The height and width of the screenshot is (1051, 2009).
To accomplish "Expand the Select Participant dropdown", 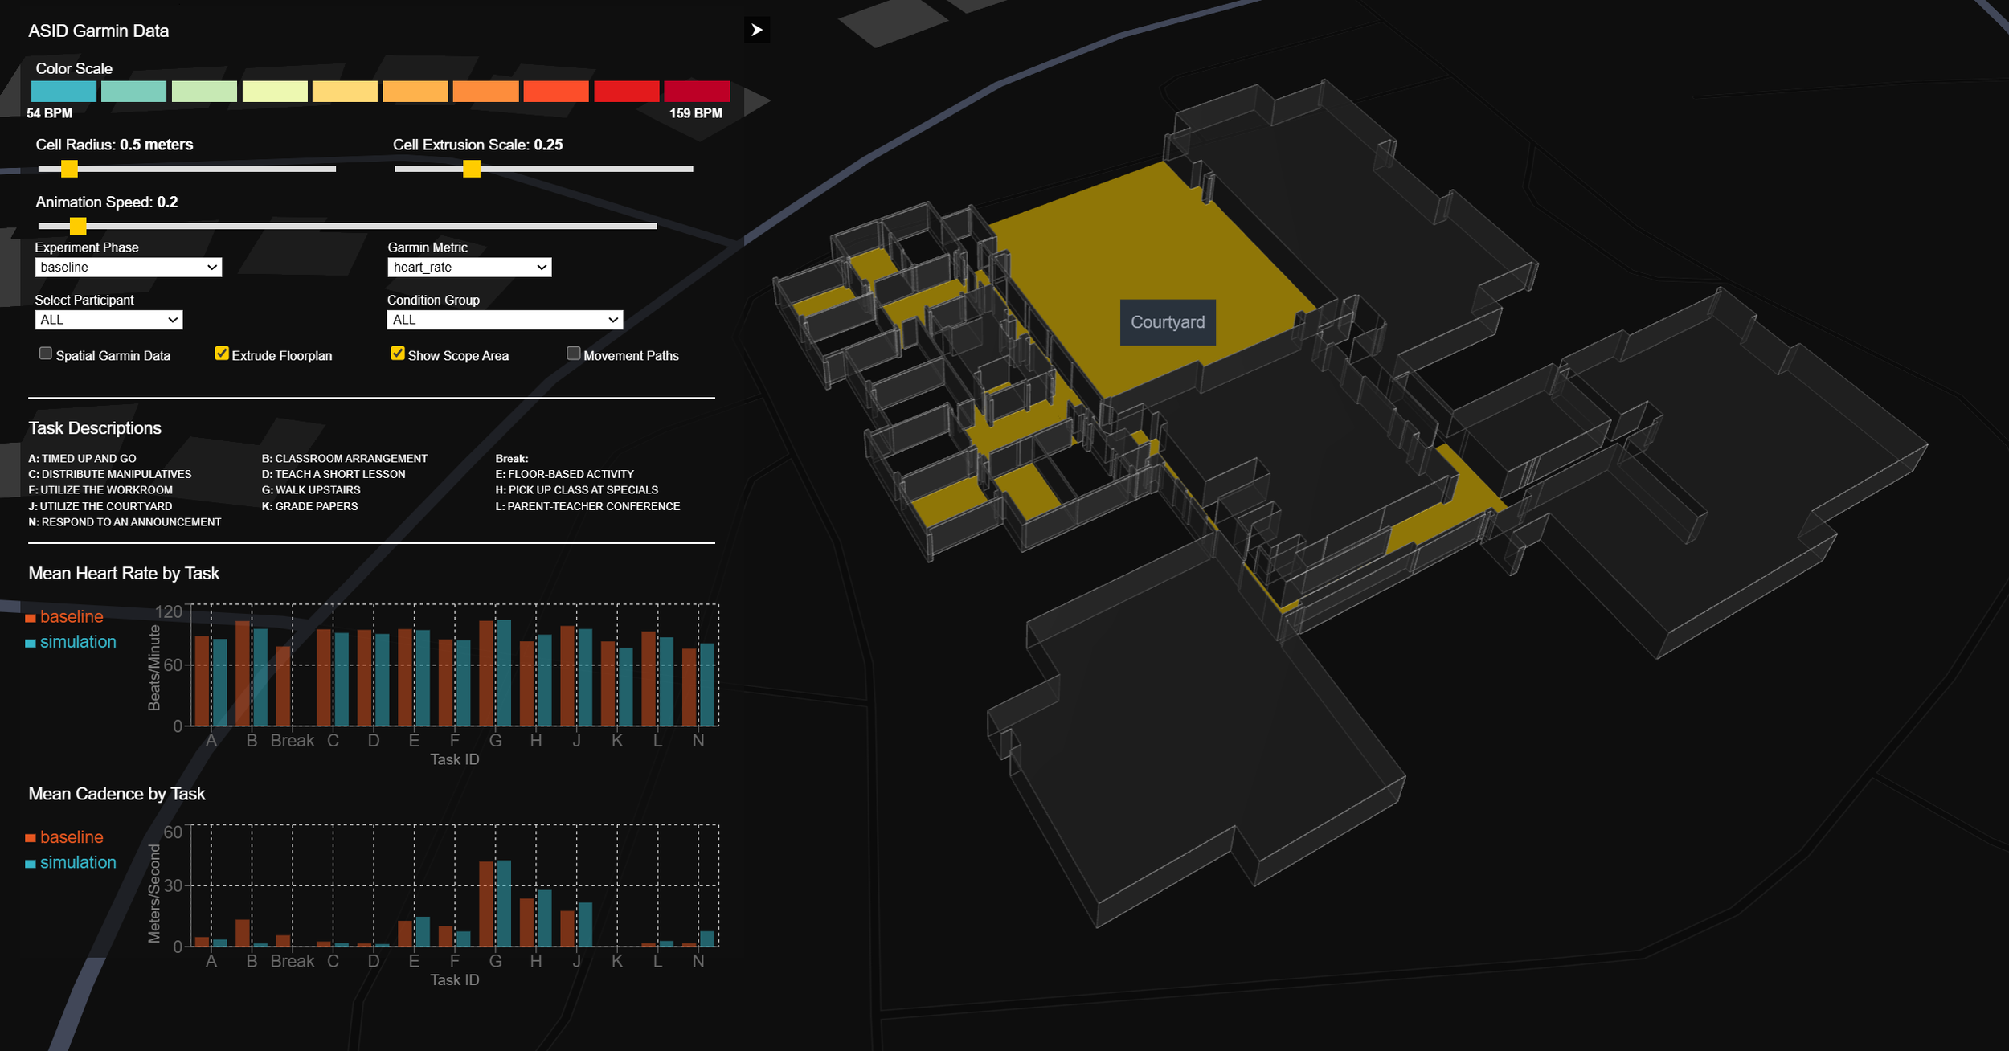I will pos(108,320).
